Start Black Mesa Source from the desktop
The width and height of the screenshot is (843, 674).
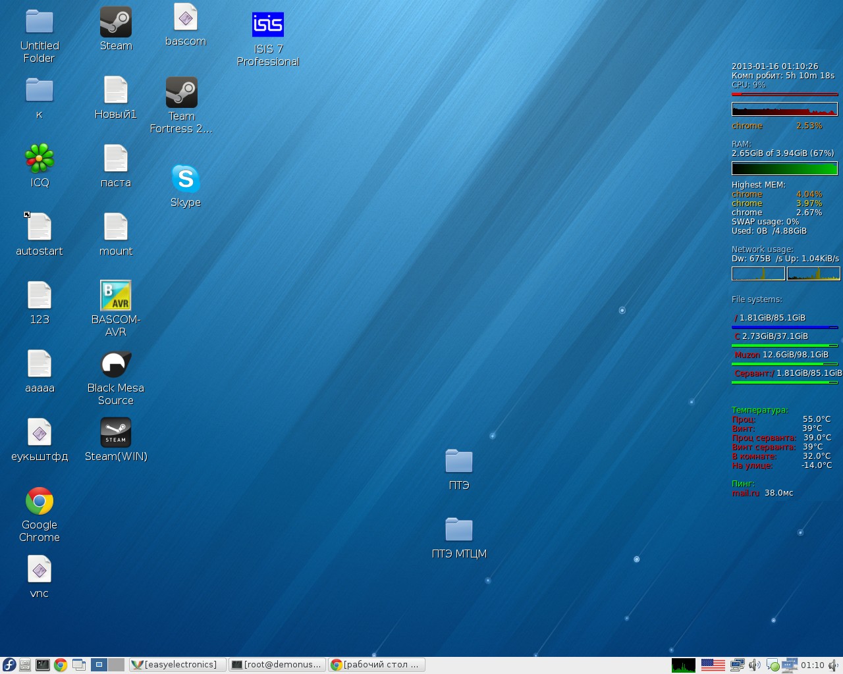click(x=116, y=365)
